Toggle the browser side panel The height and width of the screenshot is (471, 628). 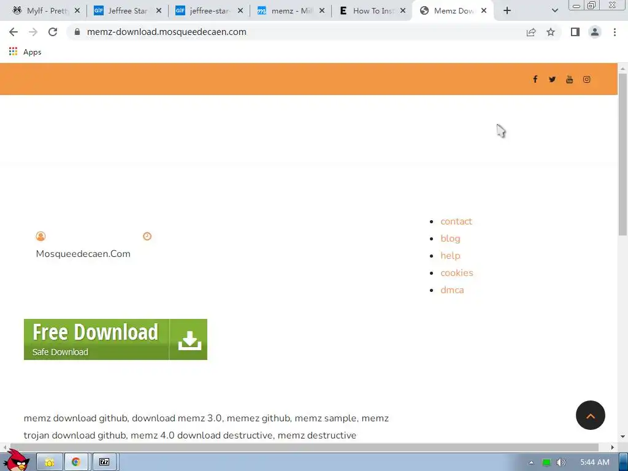(575, 32)
